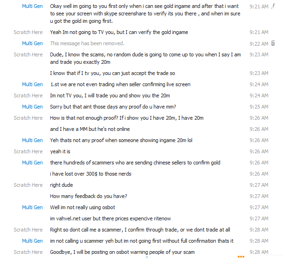The height and width of the screenshot is (259, 283).
Task: Click the 9:22 AM timestamp
Action: click(259, 43)
